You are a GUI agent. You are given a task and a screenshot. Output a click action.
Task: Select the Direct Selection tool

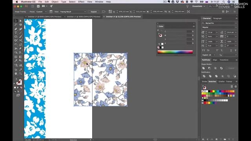pos(20,21)
